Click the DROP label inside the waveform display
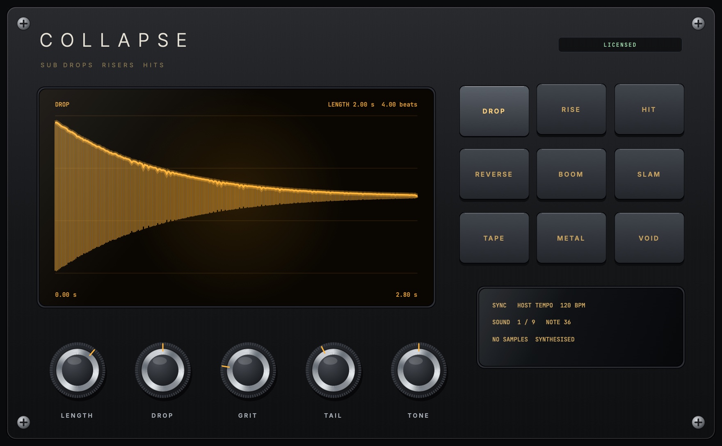 pyautogui.click(x=62, y=105)
